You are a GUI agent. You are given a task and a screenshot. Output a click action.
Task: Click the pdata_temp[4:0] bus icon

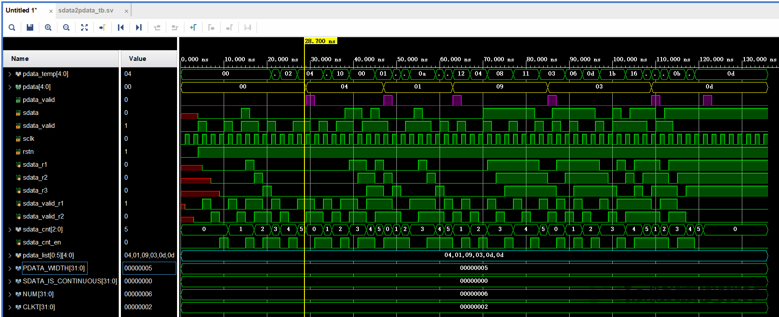(x=18, y=74)
